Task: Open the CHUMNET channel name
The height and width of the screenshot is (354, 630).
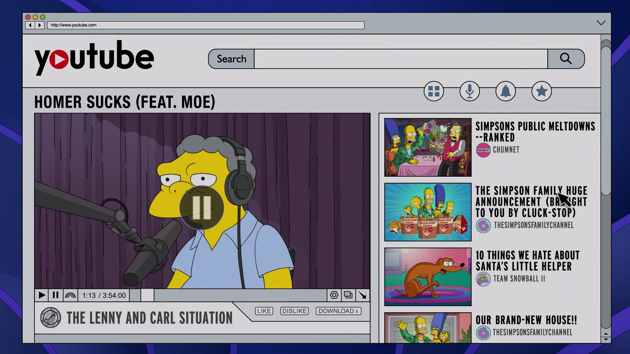Action: [x=506, y=150]
